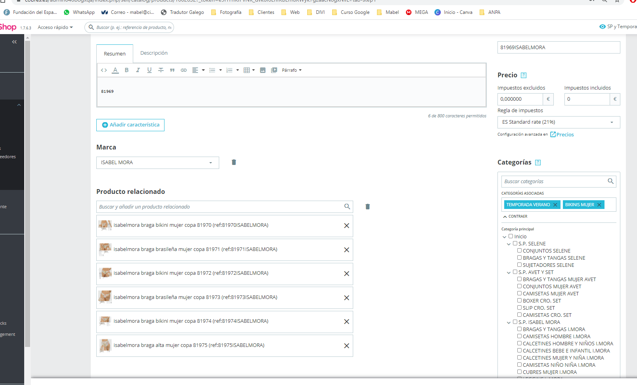The image size is (637, 385).
Task: Remove related product 81974
Action: [x=346, y=322]
